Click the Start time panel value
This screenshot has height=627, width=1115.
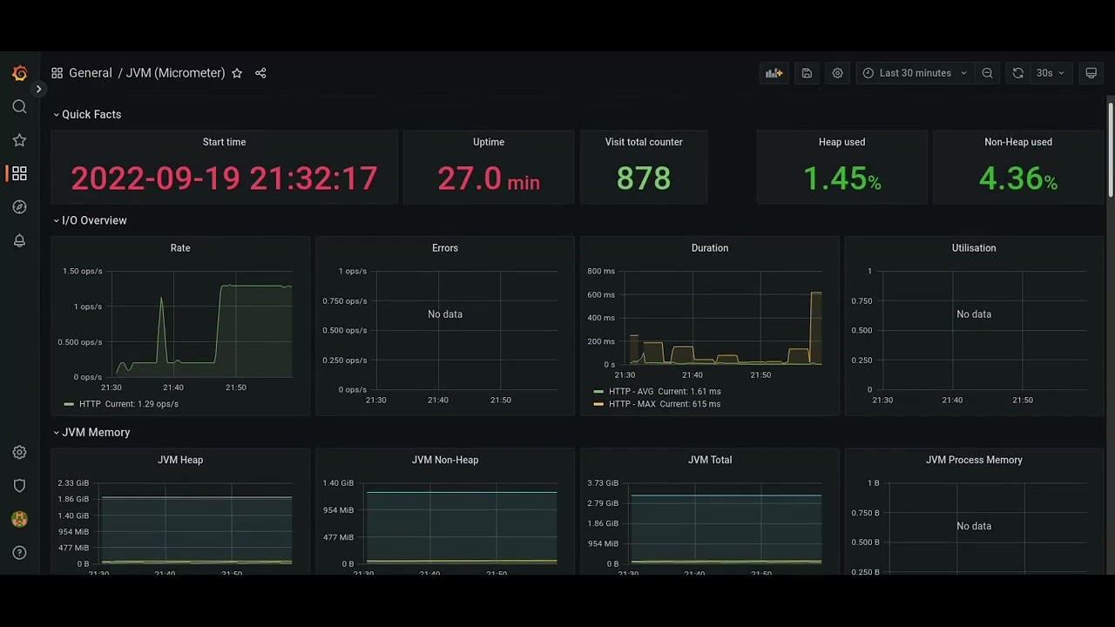[x=224, y=179]
